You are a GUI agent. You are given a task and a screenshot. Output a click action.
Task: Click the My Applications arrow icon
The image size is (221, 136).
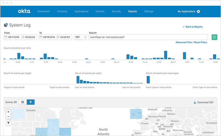click(198, 11)
